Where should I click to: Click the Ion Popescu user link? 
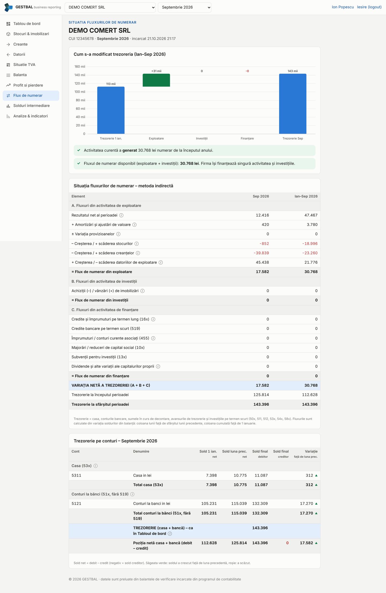pyautogui.click(x=343, y=7)
